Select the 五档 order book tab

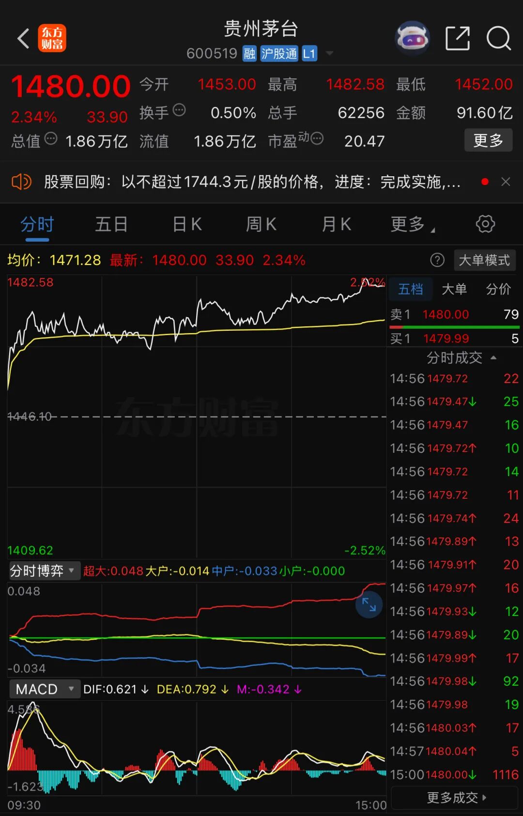411,289
